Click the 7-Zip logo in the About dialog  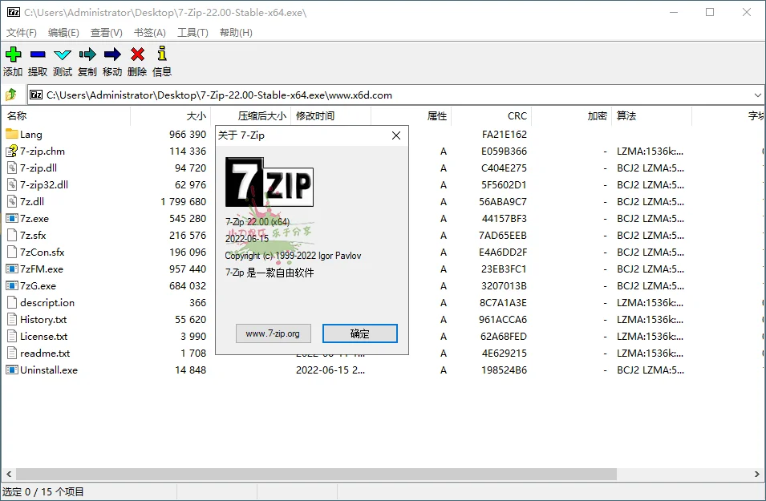click(269, 181)
